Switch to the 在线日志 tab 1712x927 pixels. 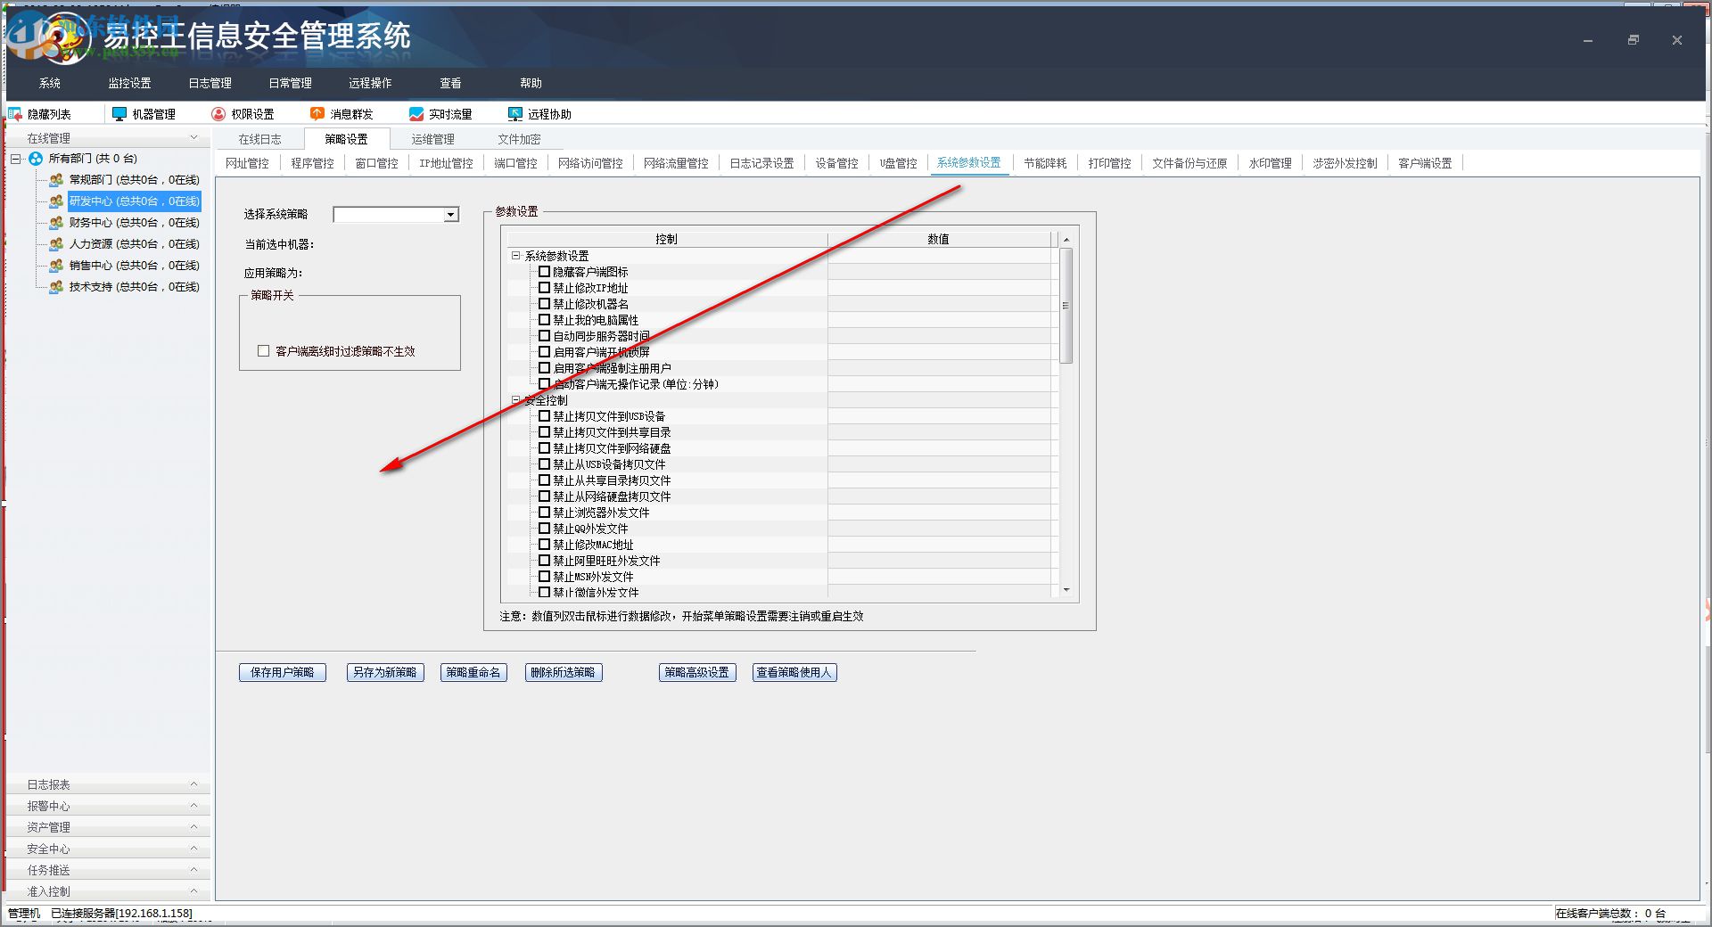point(259,139)
